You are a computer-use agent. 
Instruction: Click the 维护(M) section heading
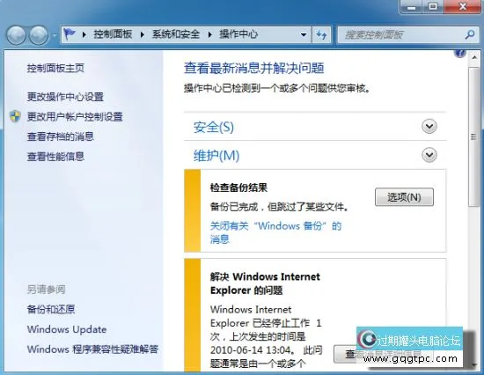tap(216, 156)
